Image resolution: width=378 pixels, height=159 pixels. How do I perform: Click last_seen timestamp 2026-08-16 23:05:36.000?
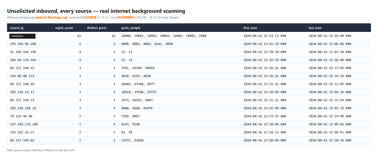tap(330, 92)
